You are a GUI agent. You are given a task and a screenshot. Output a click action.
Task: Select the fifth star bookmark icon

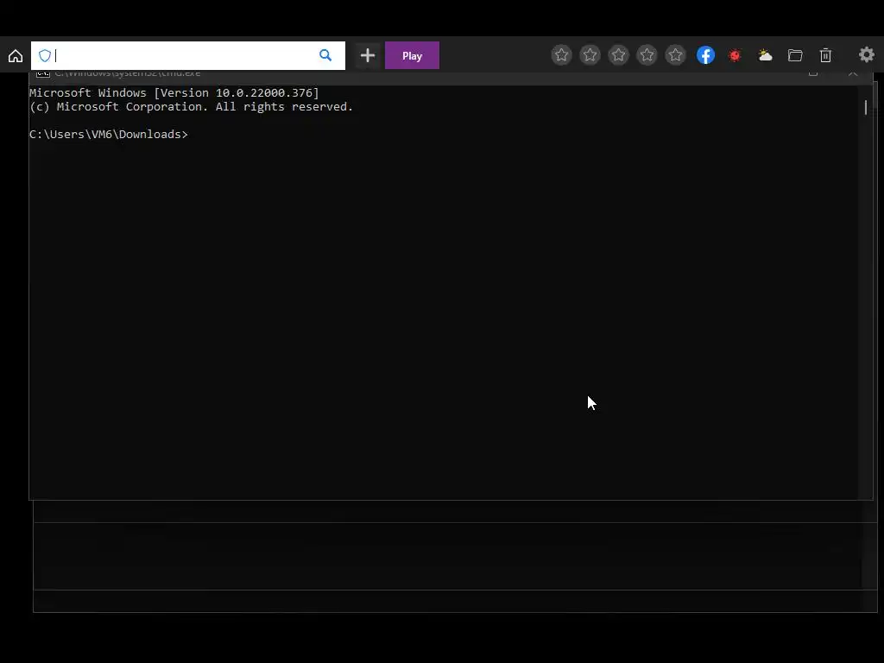675,54
